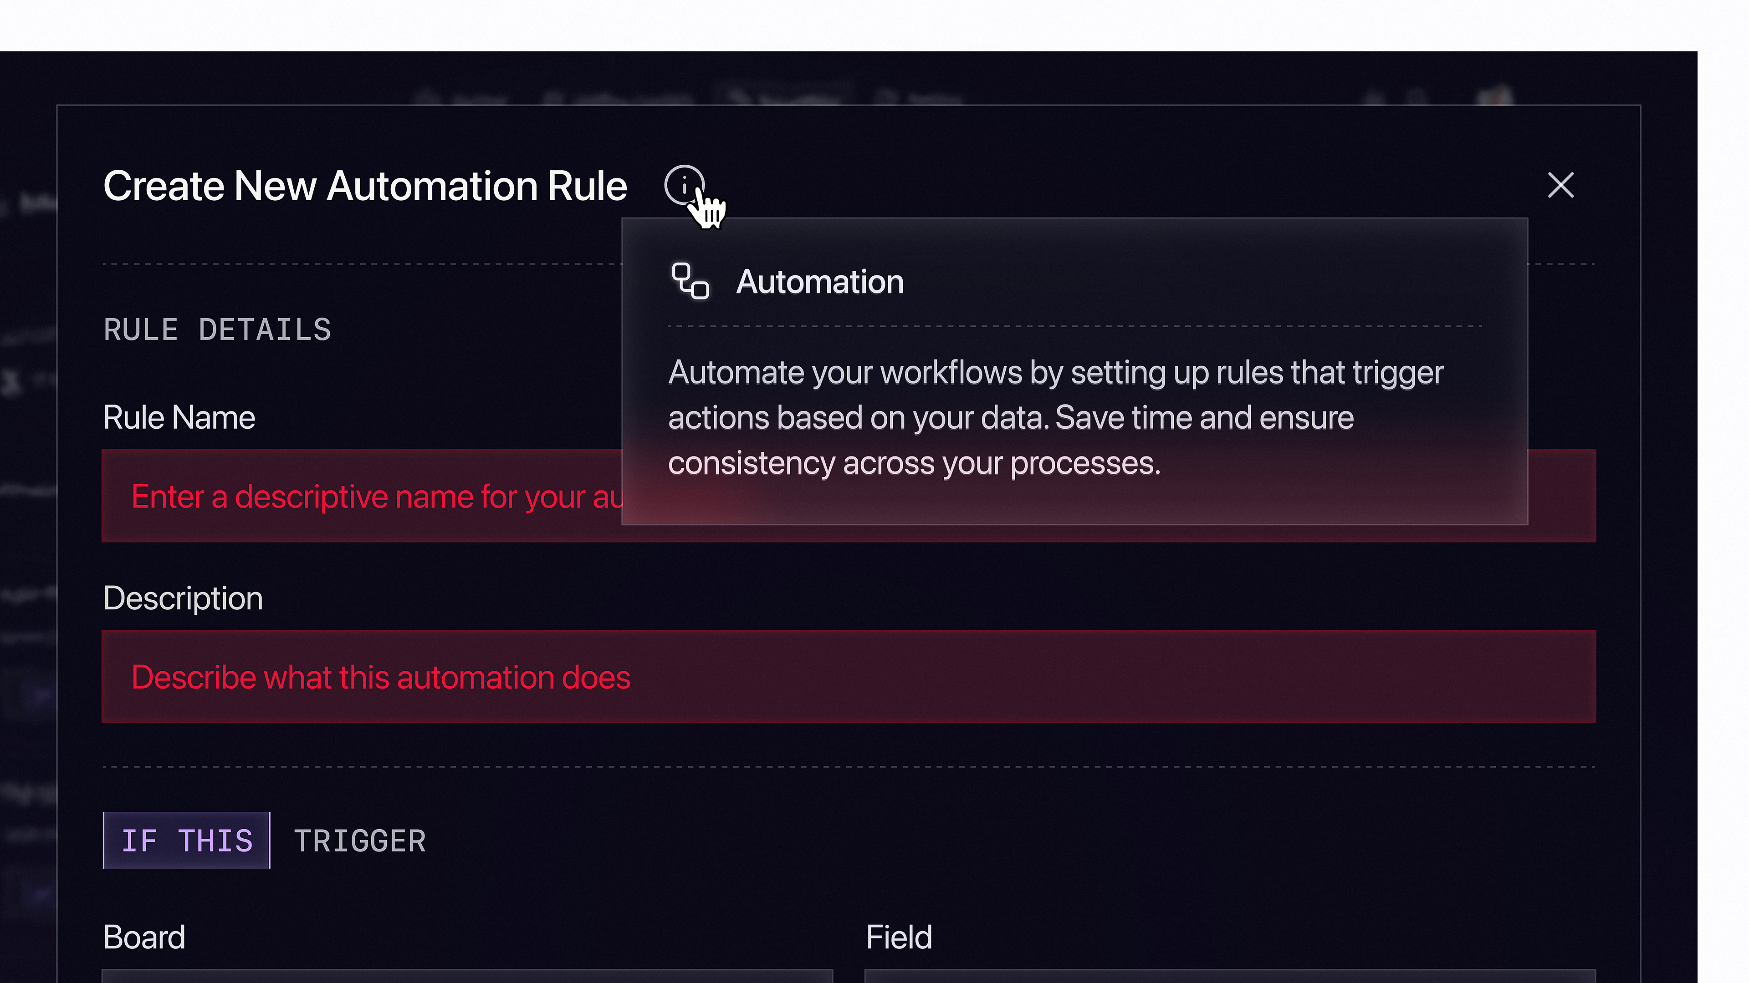Click the TRIGGER section label
1749x983 pixels.
tap(360, 841)
